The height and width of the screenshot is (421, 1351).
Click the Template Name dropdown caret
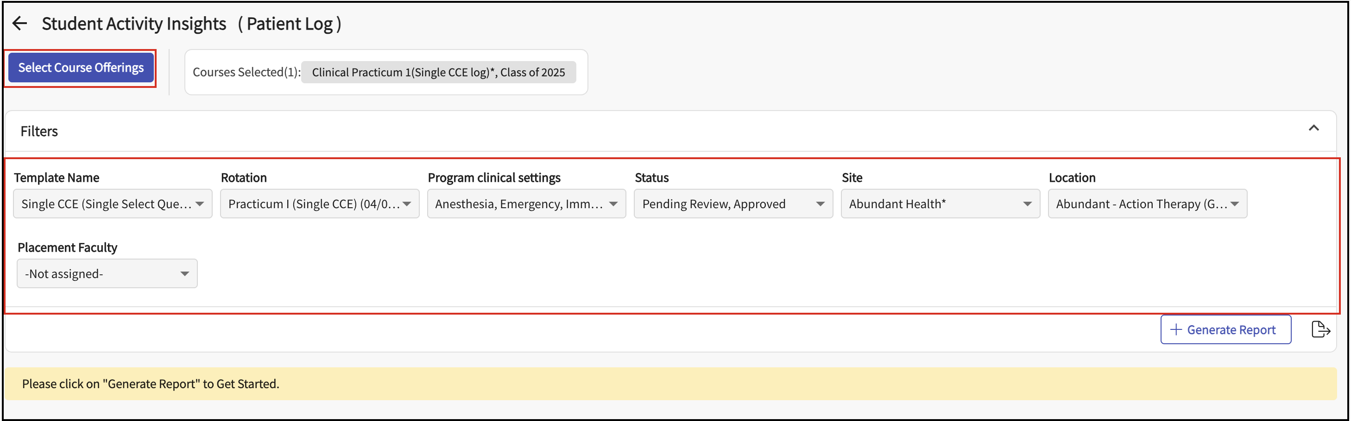pos(200,204)
